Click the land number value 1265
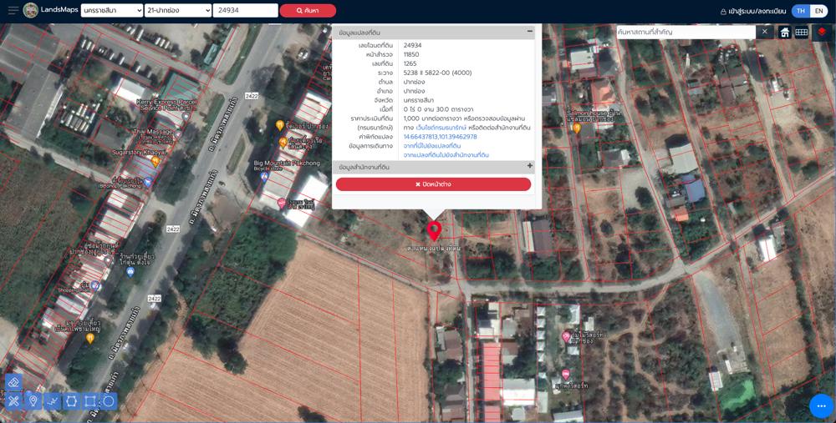This screenshot has width=836, height=423. [410, 63]
